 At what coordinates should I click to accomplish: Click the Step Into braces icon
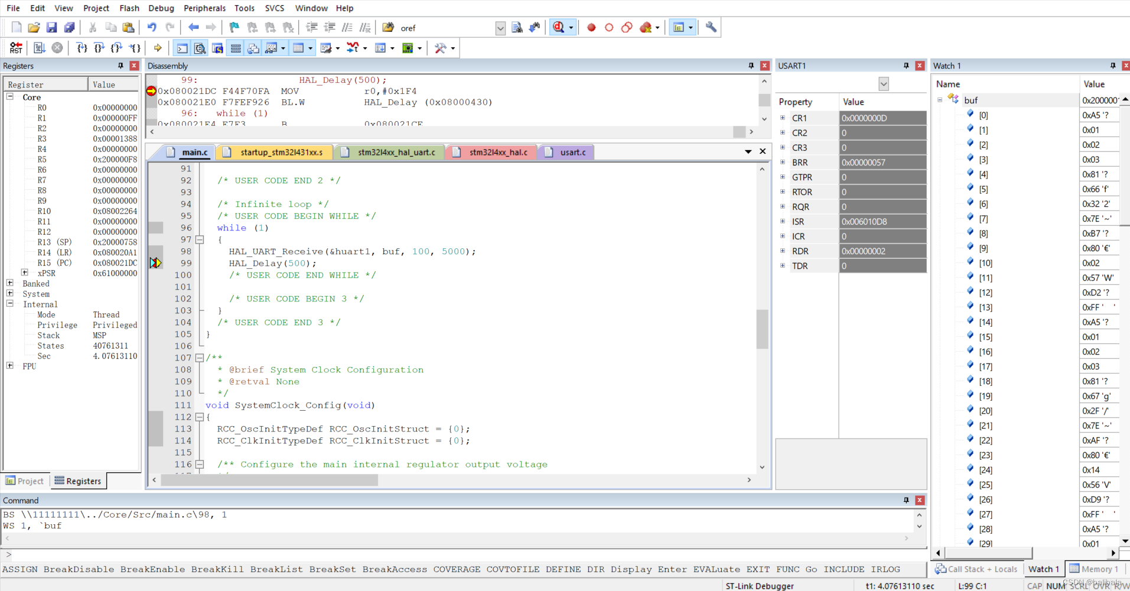(x=82, y=48)
